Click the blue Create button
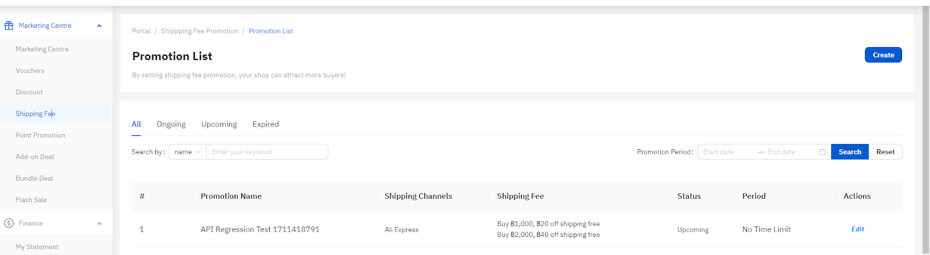 pos(883,55)
